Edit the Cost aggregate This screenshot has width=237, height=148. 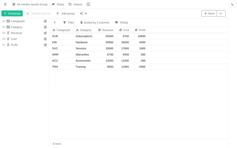tap(45, 39)
